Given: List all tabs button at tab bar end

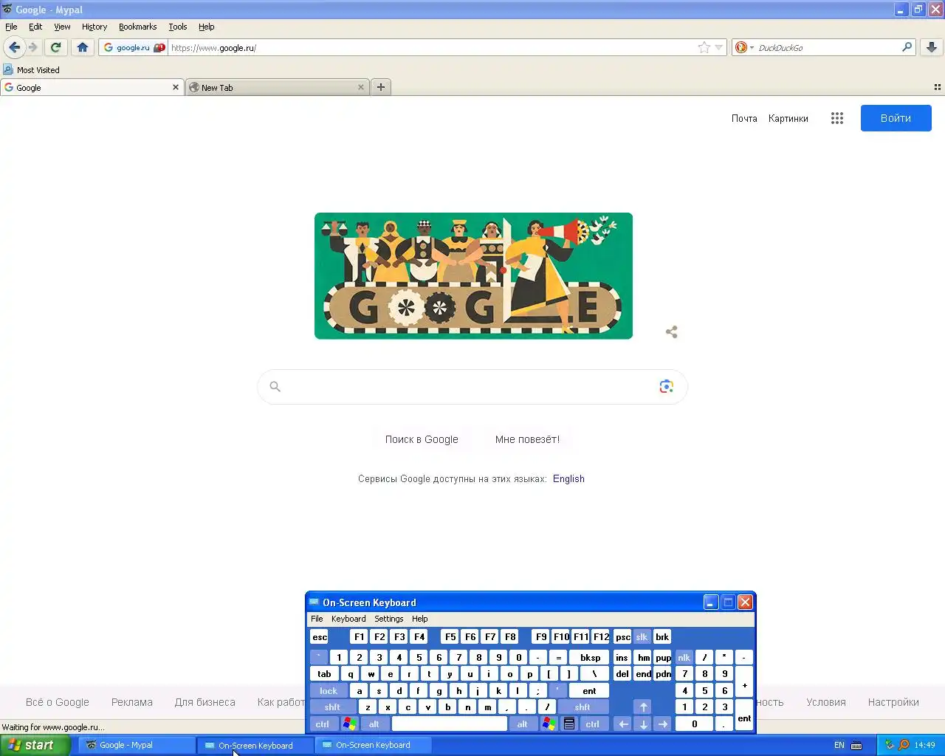Looking at the screenshot, I should click(938, 87).
